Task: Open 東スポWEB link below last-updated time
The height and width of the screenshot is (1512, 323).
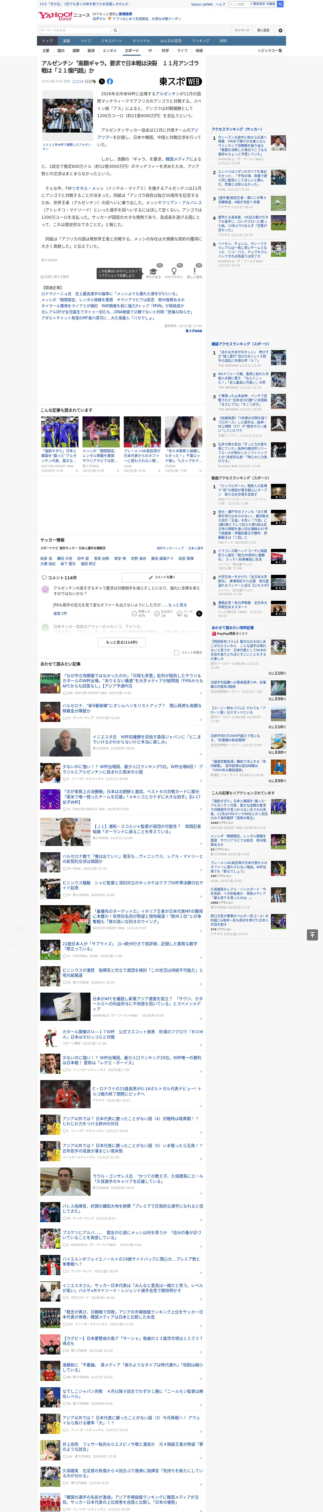Action: (193, 331)
